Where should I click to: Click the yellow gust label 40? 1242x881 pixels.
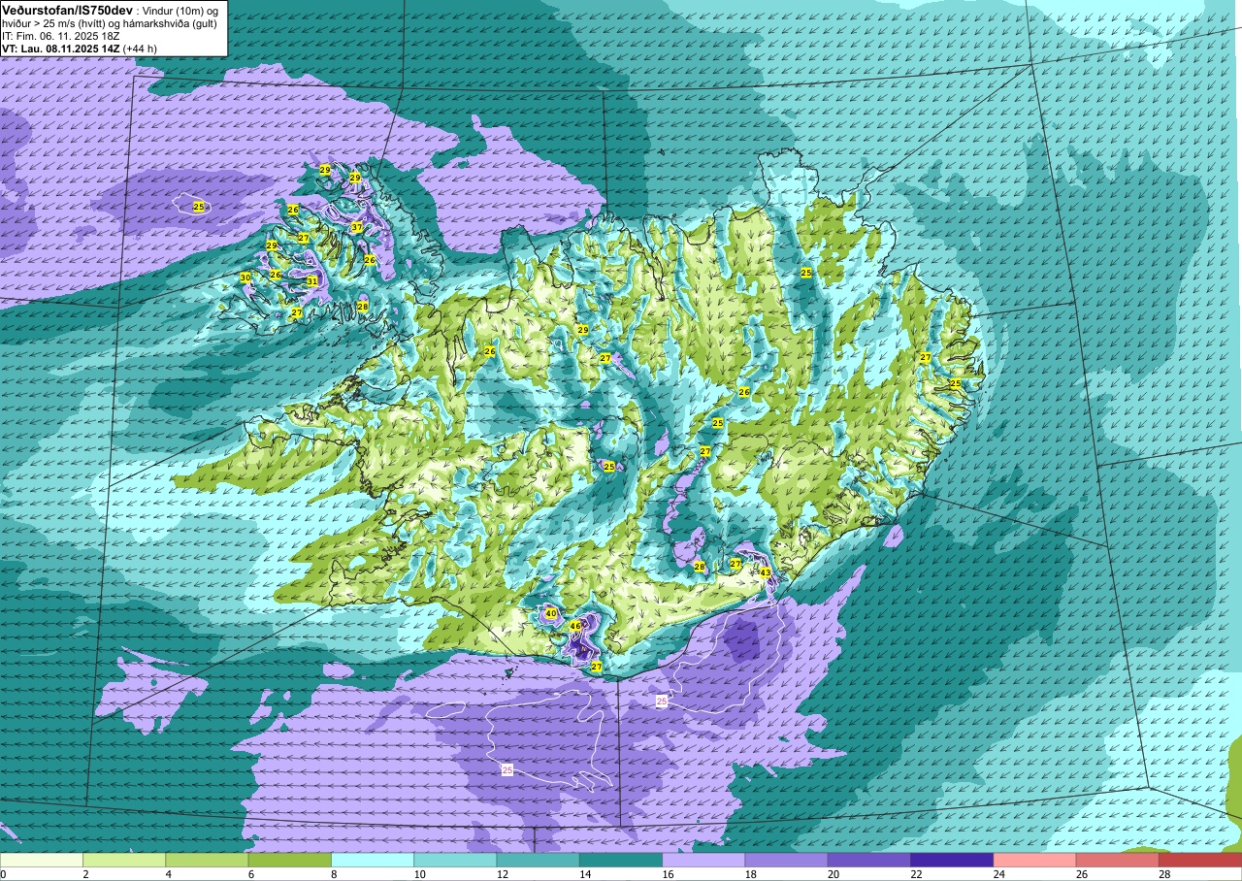point(551,613)
